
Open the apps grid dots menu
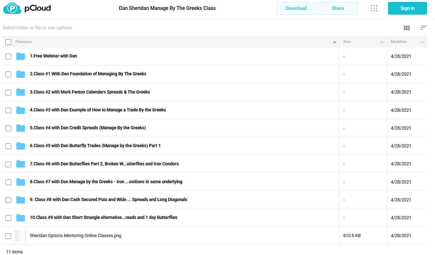pos(374,8)
